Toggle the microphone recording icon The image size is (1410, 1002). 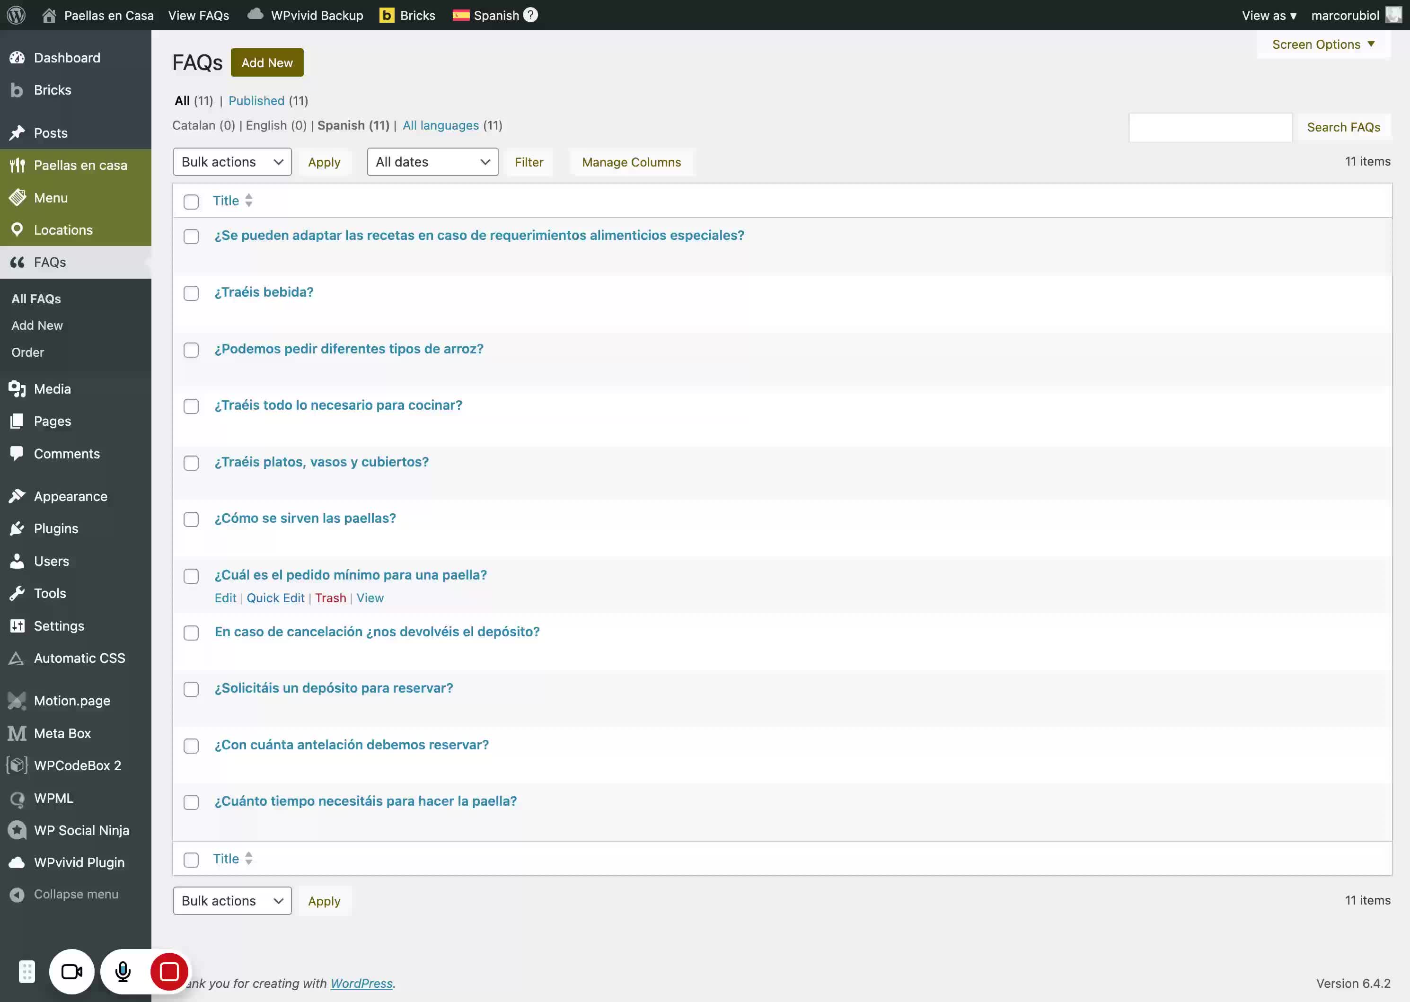pos(123,971)
